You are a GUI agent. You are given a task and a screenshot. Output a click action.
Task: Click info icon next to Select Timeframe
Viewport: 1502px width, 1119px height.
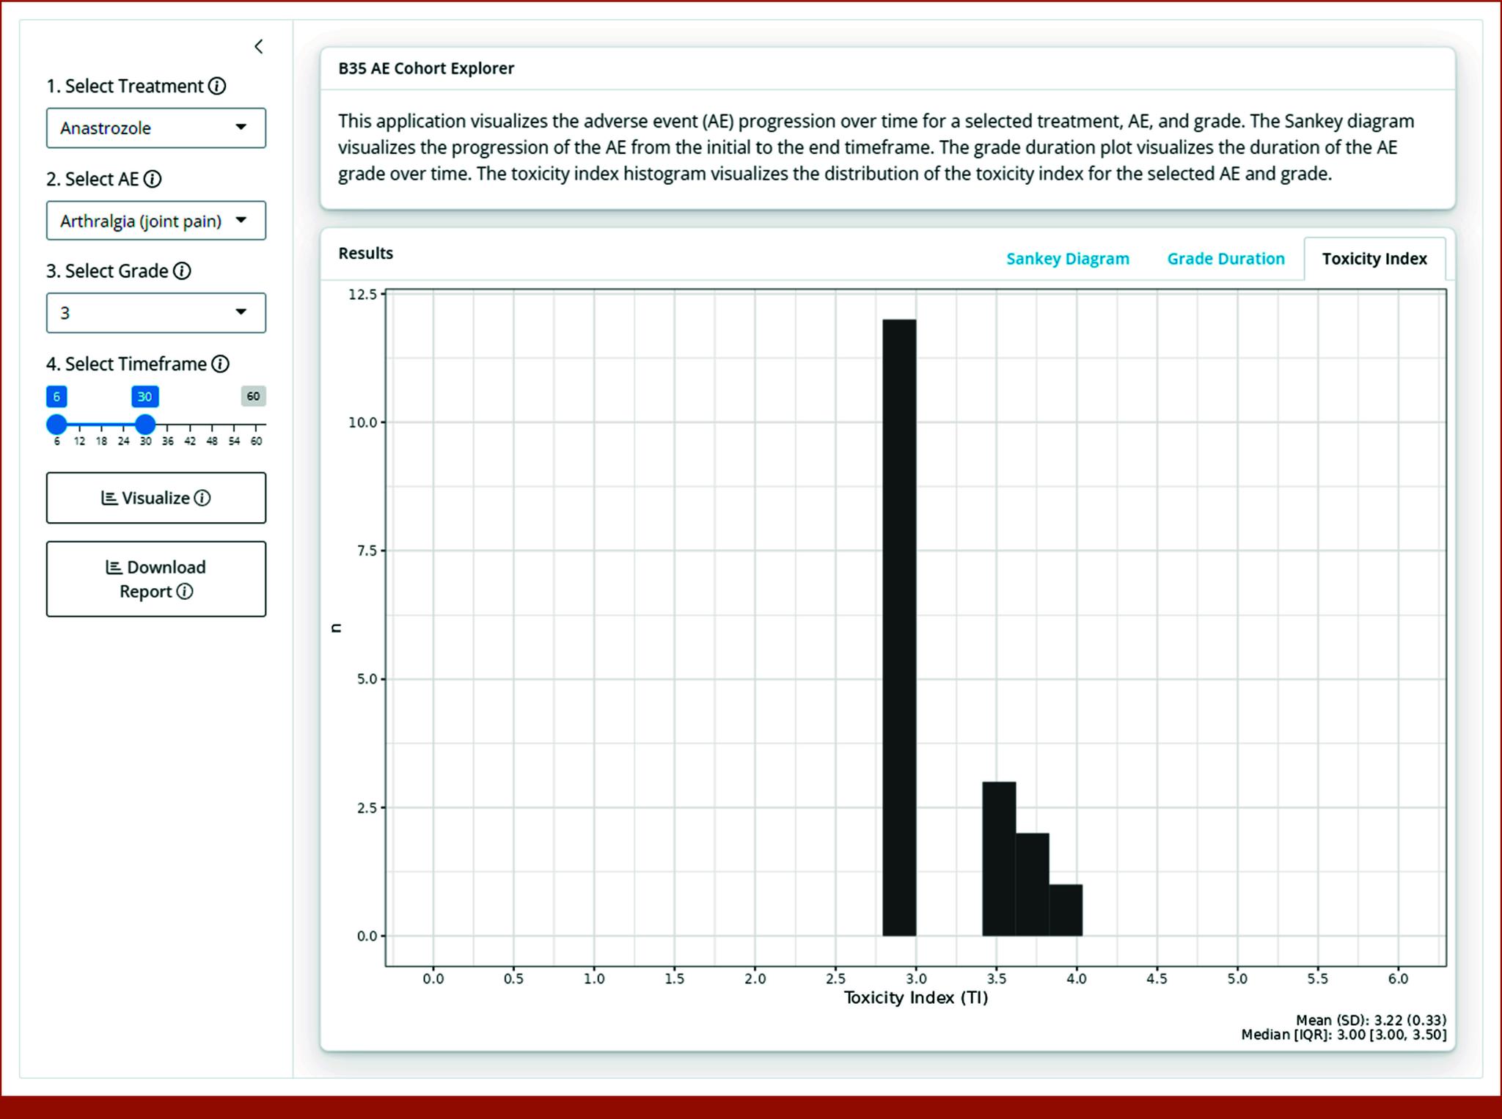(x=220, y=364)
